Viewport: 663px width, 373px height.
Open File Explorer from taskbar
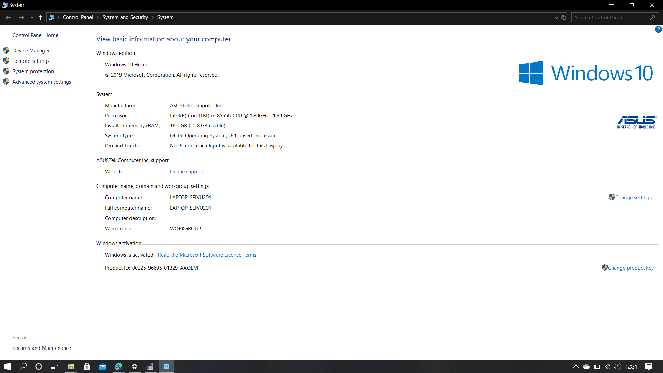(71, 366)
